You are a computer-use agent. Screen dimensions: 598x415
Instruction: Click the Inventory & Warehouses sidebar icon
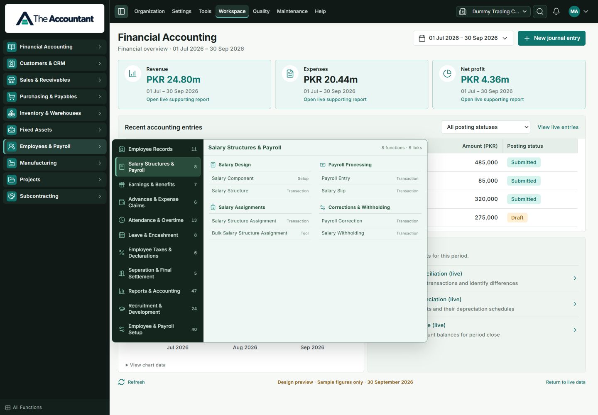12,113
